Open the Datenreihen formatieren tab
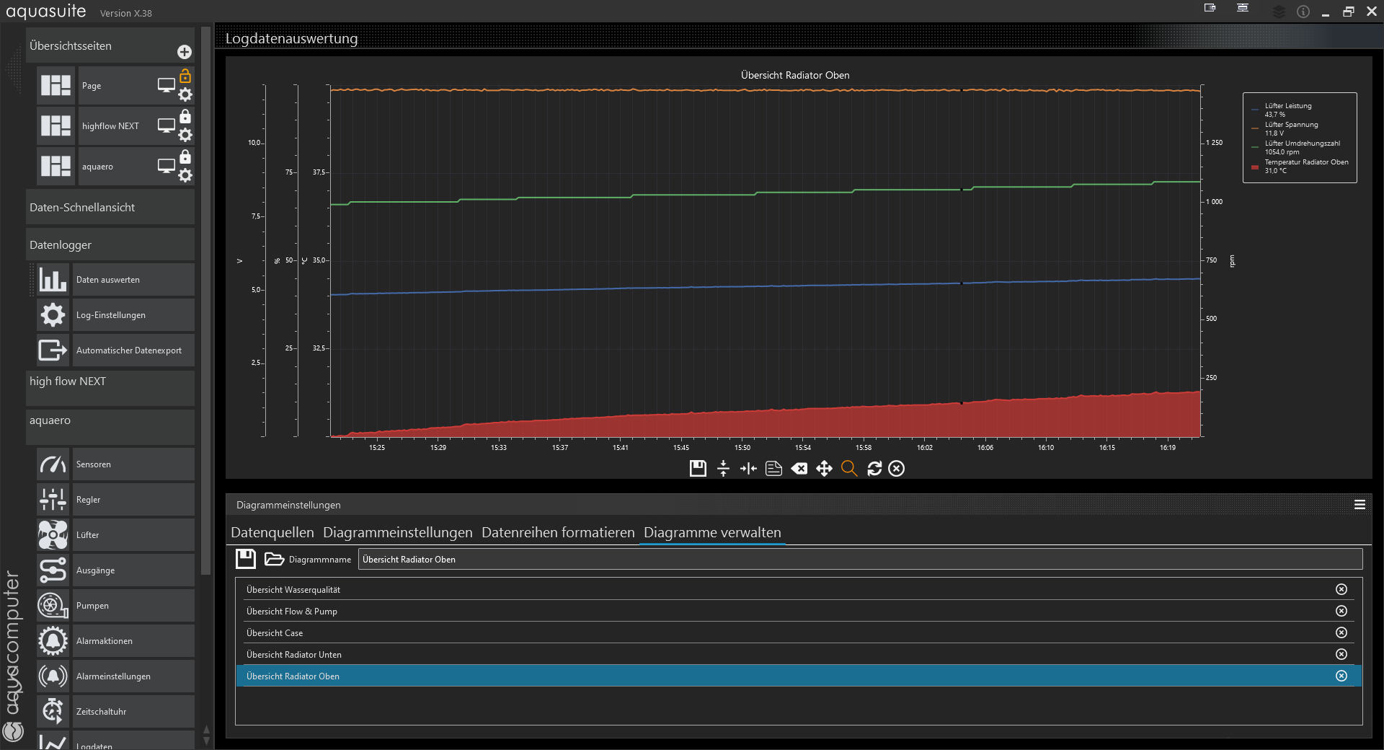 [558, 532]
